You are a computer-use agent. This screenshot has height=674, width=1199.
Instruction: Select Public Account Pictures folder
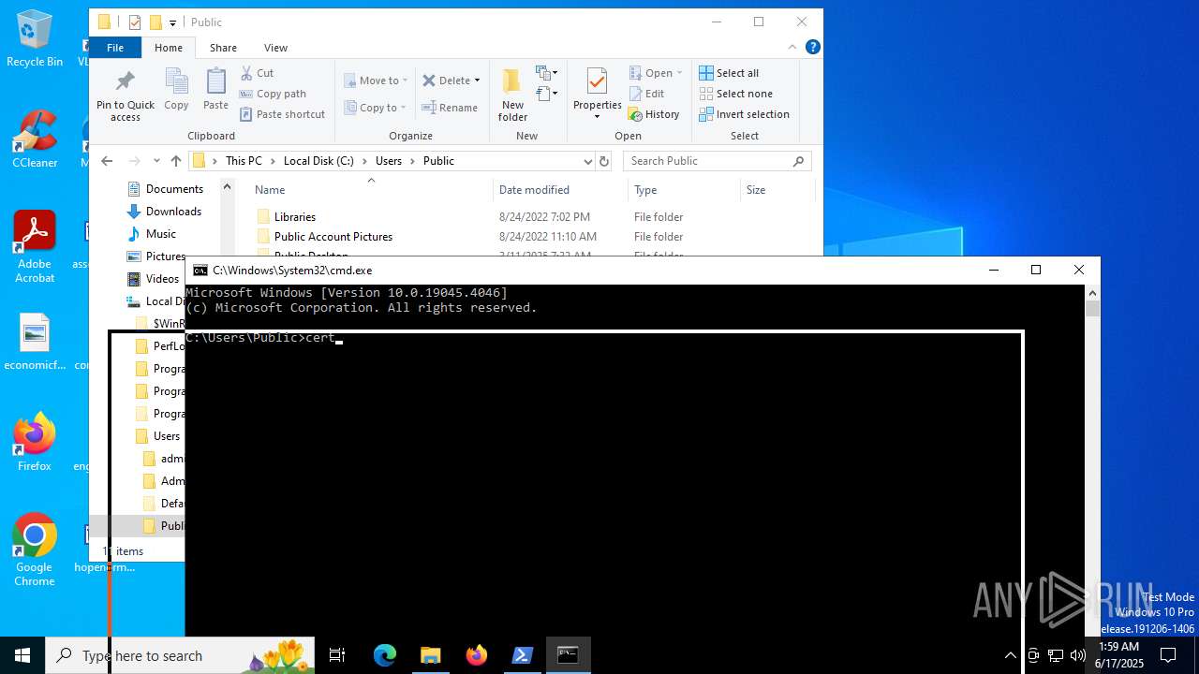click(x=333, y=237)
